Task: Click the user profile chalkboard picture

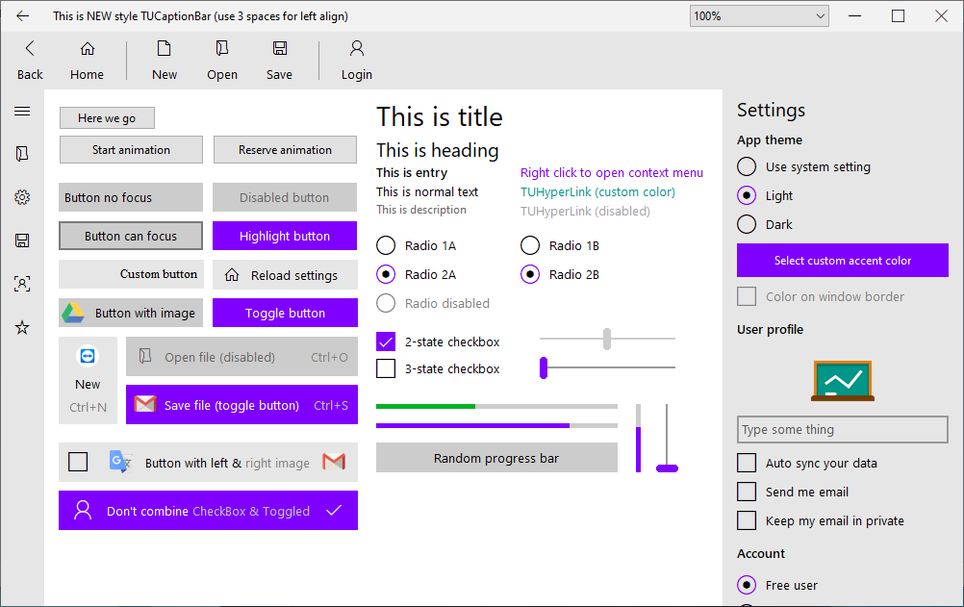Action: (x=842, y=381)
